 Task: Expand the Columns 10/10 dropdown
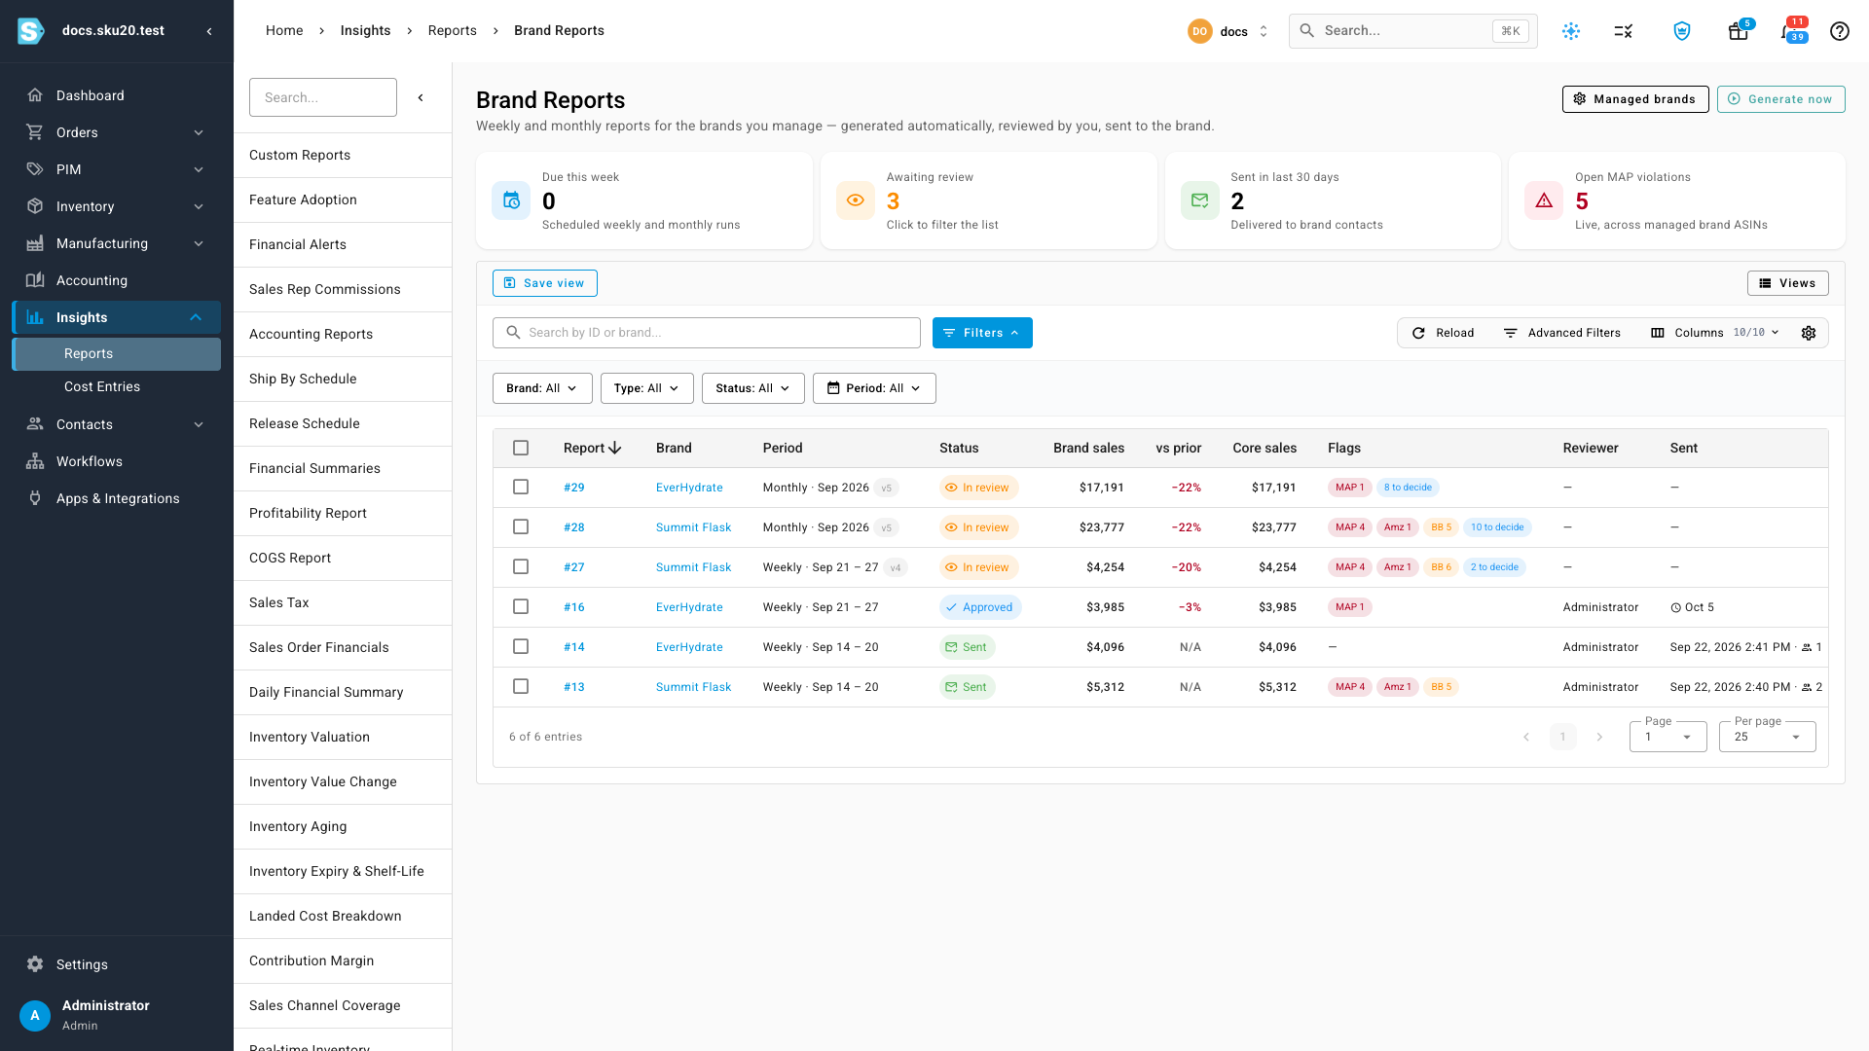click(1715, 333)
